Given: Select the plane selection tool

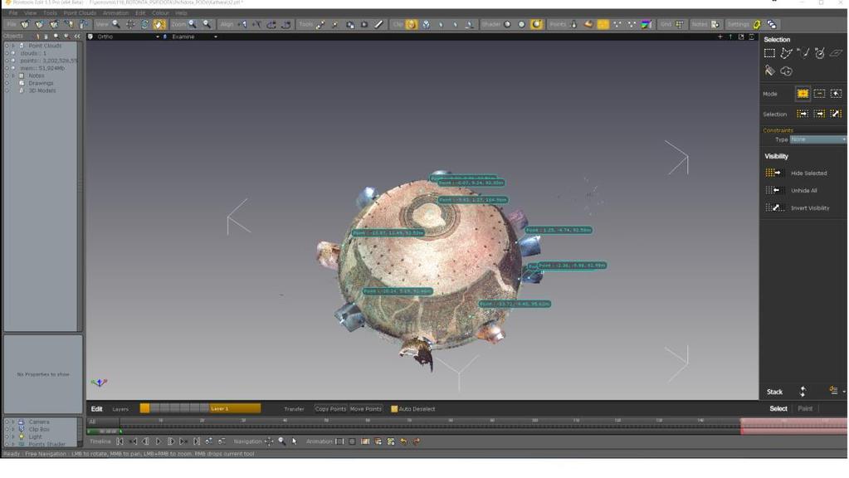Looking at the screenshot, I should click(x=837, y=53).
